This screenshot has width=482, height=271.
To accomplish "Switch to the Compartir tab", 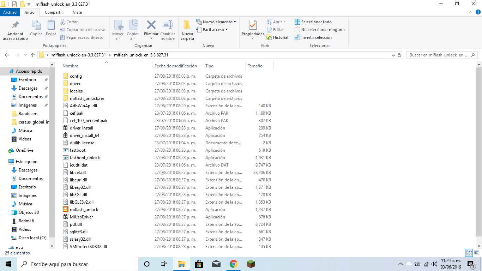I will (x=54, y=12).
